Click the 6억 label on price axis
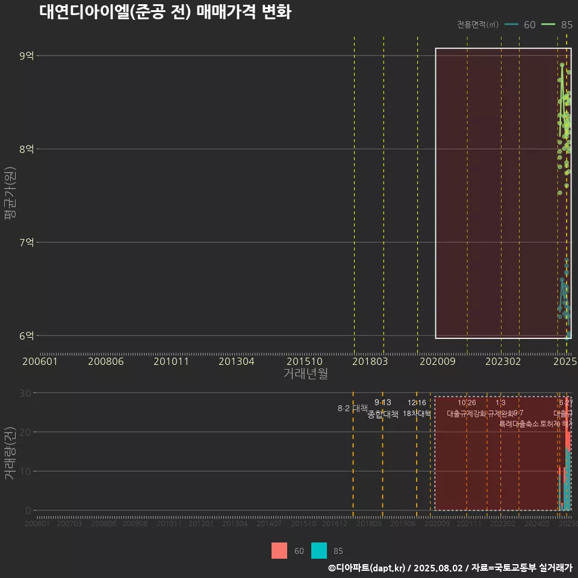The height and width of the screenshot is (578, 578). click(26, 335)
